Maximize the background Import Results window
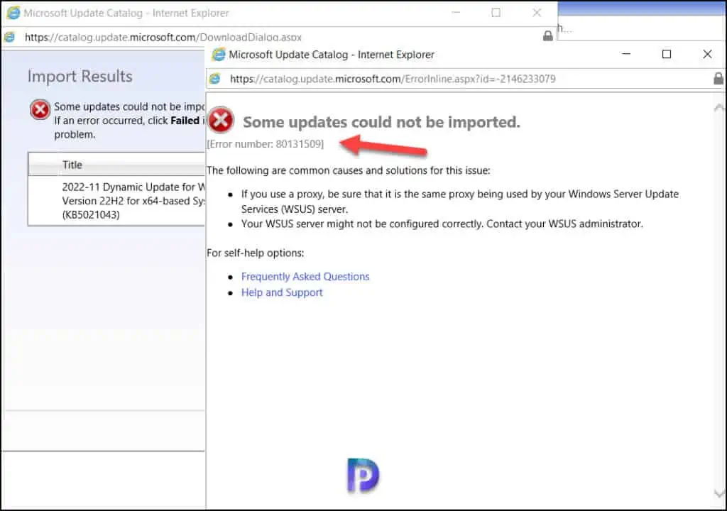Image resolution: width=727 pixels, height=511 pixels. [x=496, y=13]
